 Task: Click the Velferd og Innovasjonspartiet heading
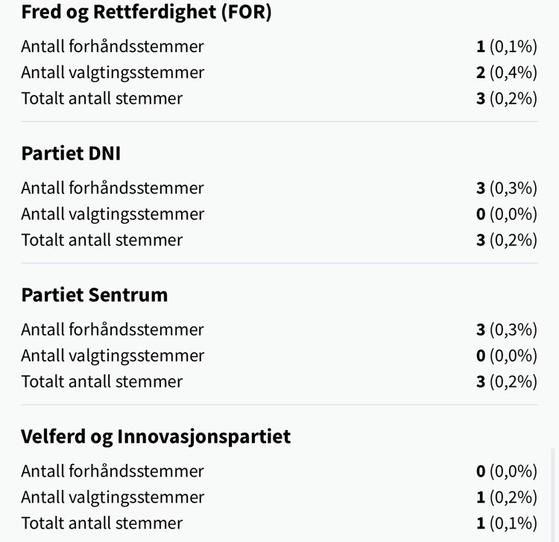point(156,437)
